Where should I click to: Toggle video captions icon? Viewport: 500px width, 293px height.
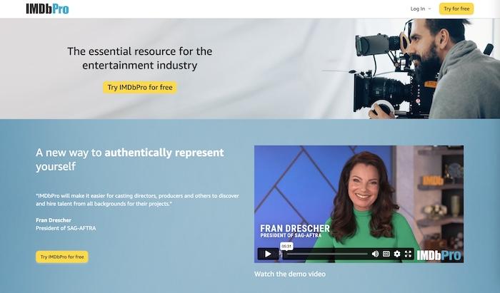[x=386, y=254]
